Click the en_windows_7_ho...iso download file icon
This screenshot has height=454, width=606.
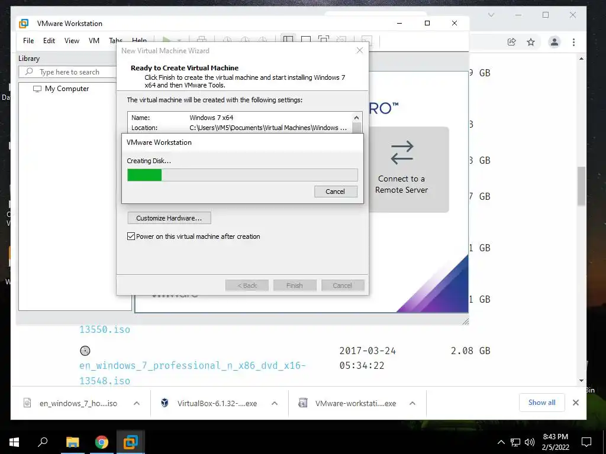27,403
